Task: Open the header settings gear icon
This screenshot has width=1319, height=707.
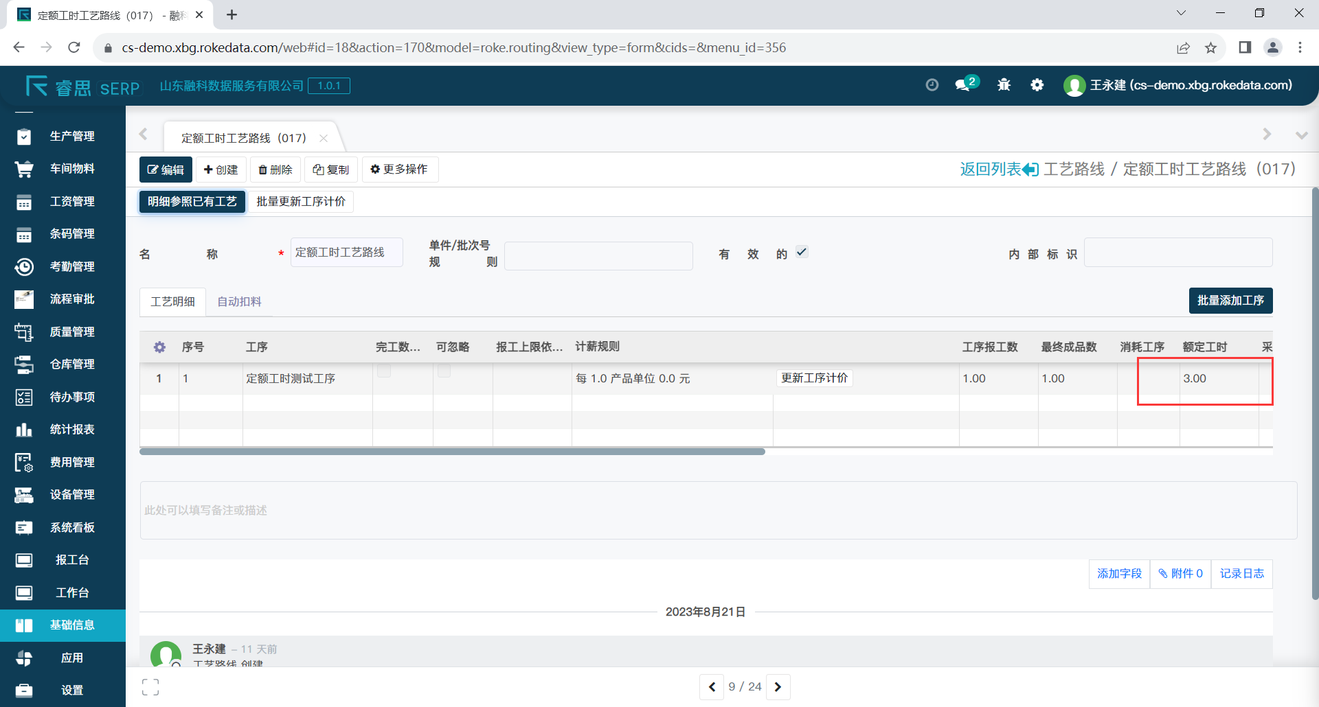Action: pos(1037,85)
